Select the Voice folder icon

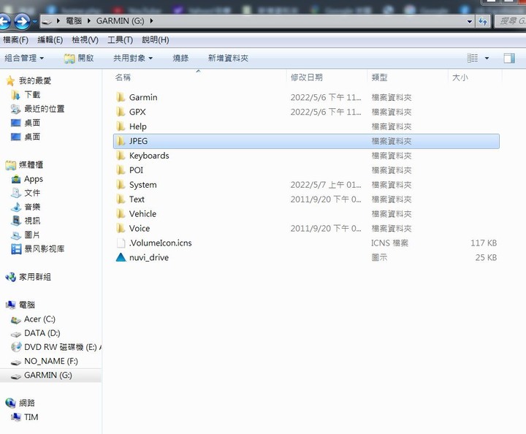tap(121, 229)
